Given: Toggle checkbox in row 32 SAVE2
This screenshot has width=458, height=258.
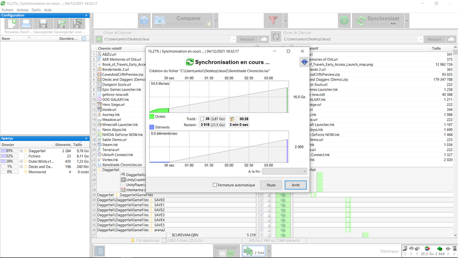Looking at the screenshot, I should (261, 210).
